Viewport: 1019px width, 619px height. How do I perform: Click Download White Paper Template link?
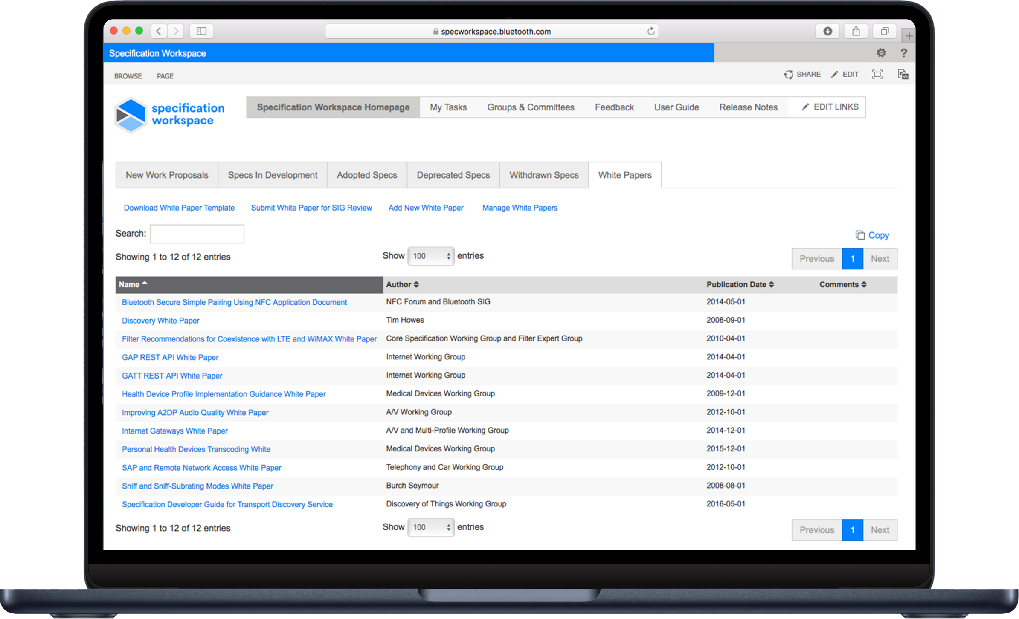tap(179, 208)
